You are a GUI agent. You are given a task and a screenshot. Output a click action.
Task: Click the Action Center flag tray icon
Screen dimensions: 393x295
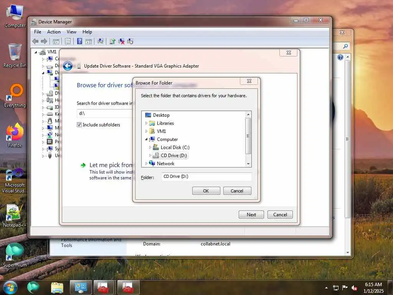coord(345,288)
